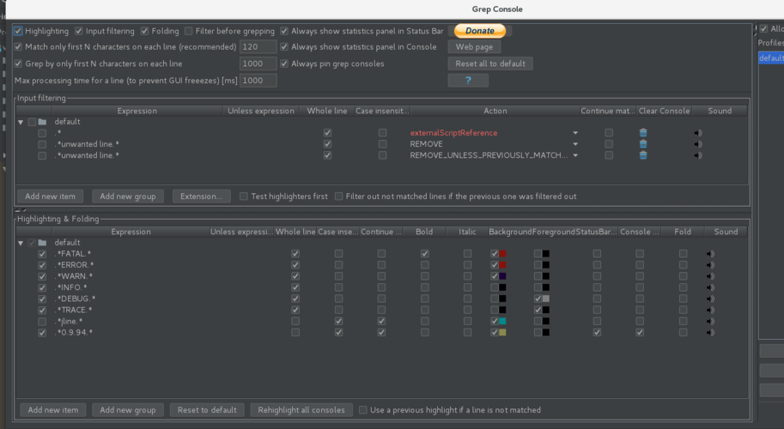Open help with the question mark button
The image size is (784, 429).
click(468, 81)
